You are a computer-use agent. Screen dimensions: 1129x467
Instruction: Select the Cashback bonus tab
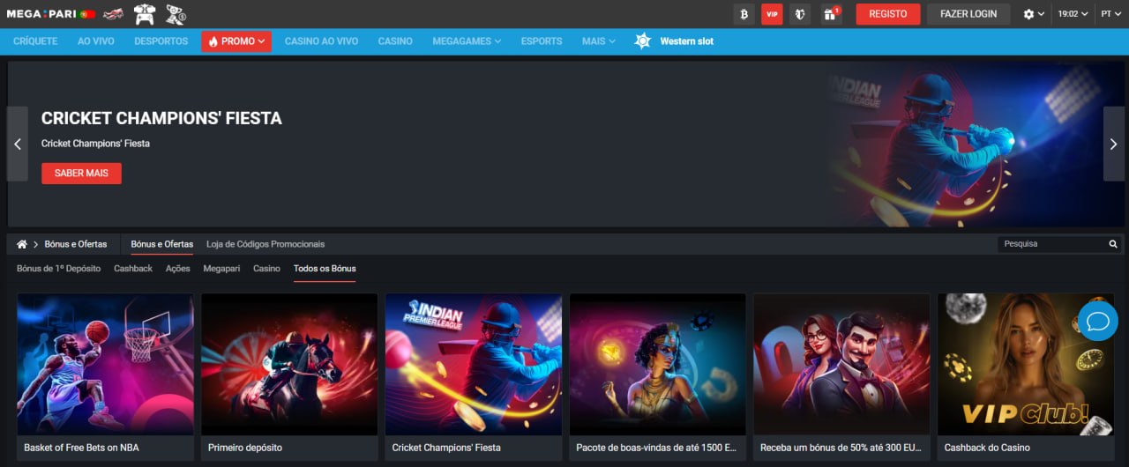coord(133,269)
